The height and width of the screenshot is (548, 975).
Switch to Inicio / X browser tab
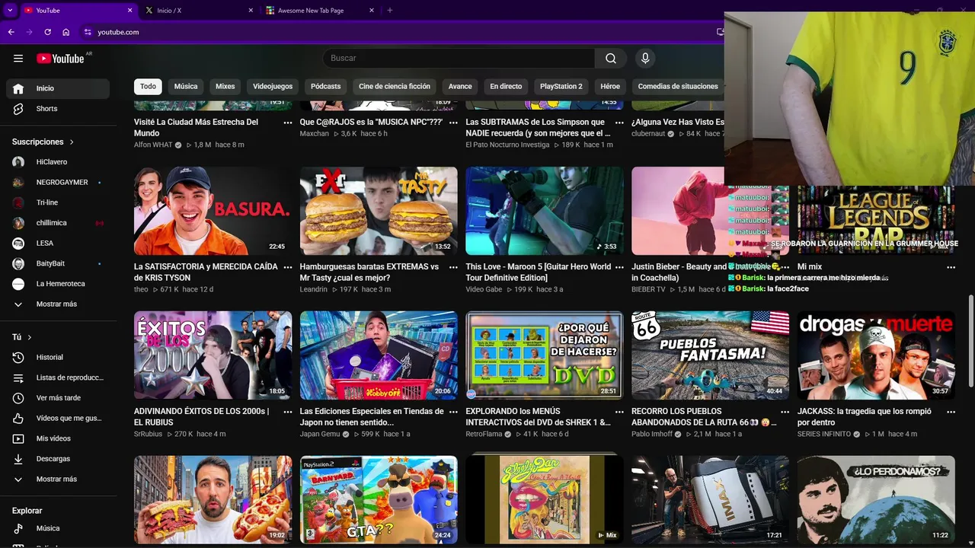197,11
